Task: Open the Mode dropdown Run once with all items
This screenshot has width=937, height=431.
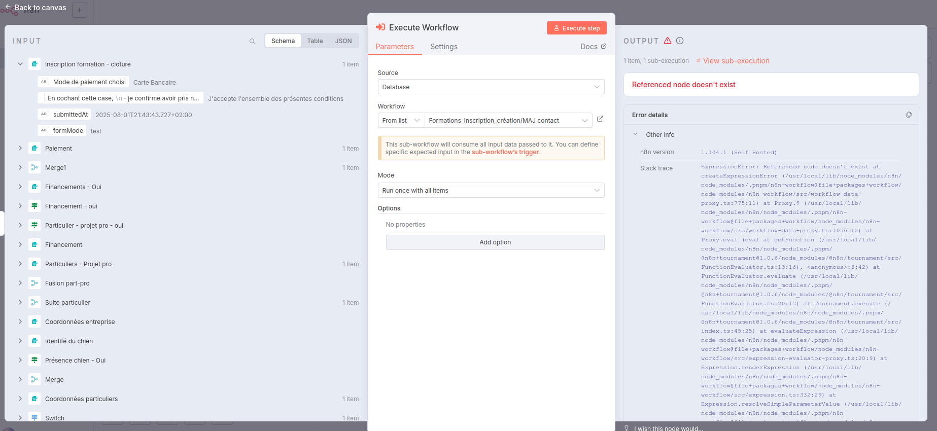Action: click(x=491, y=190)
